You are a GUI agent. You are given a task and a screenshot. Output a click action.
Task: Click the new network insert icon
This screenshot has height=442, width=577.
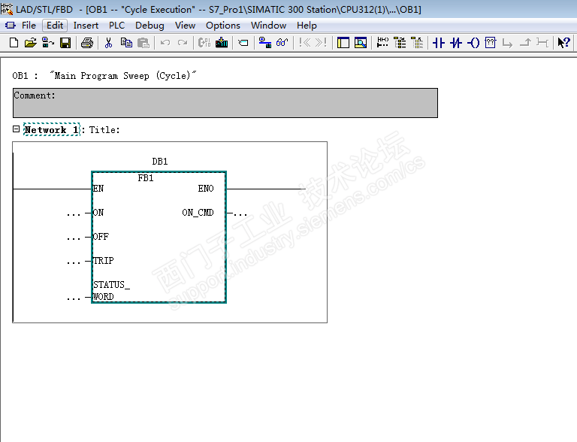pyautogui.click(x=382, y=43)
